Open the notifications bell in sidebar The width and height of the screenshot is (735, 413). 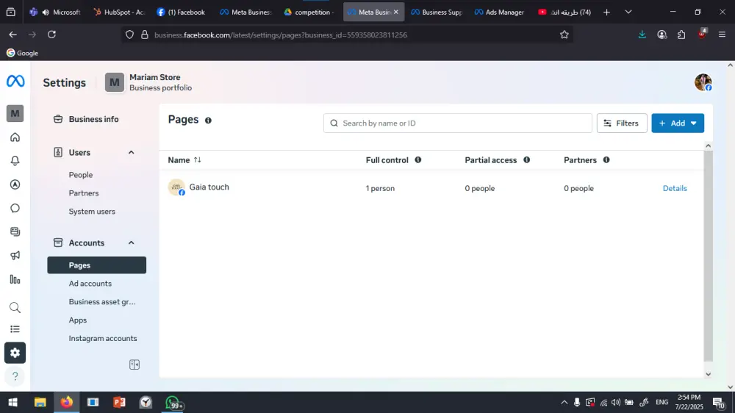point(15,161)
